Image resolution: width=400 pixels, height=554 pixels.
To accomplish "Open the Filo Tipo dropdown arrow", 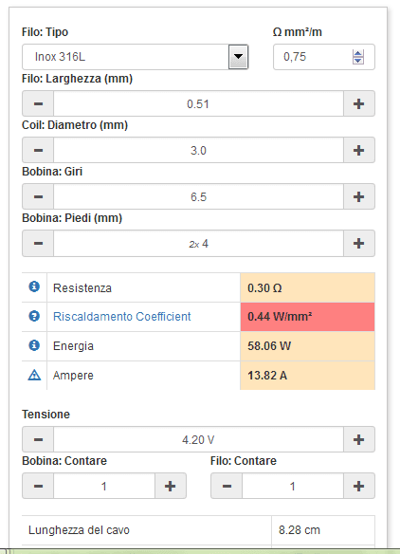I will [238, 57].
